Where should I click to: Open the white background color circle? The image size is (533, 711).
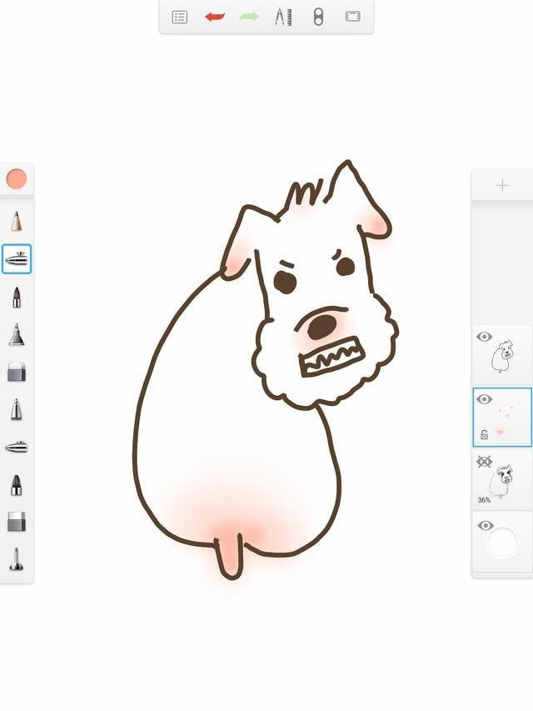click(502, 542)
